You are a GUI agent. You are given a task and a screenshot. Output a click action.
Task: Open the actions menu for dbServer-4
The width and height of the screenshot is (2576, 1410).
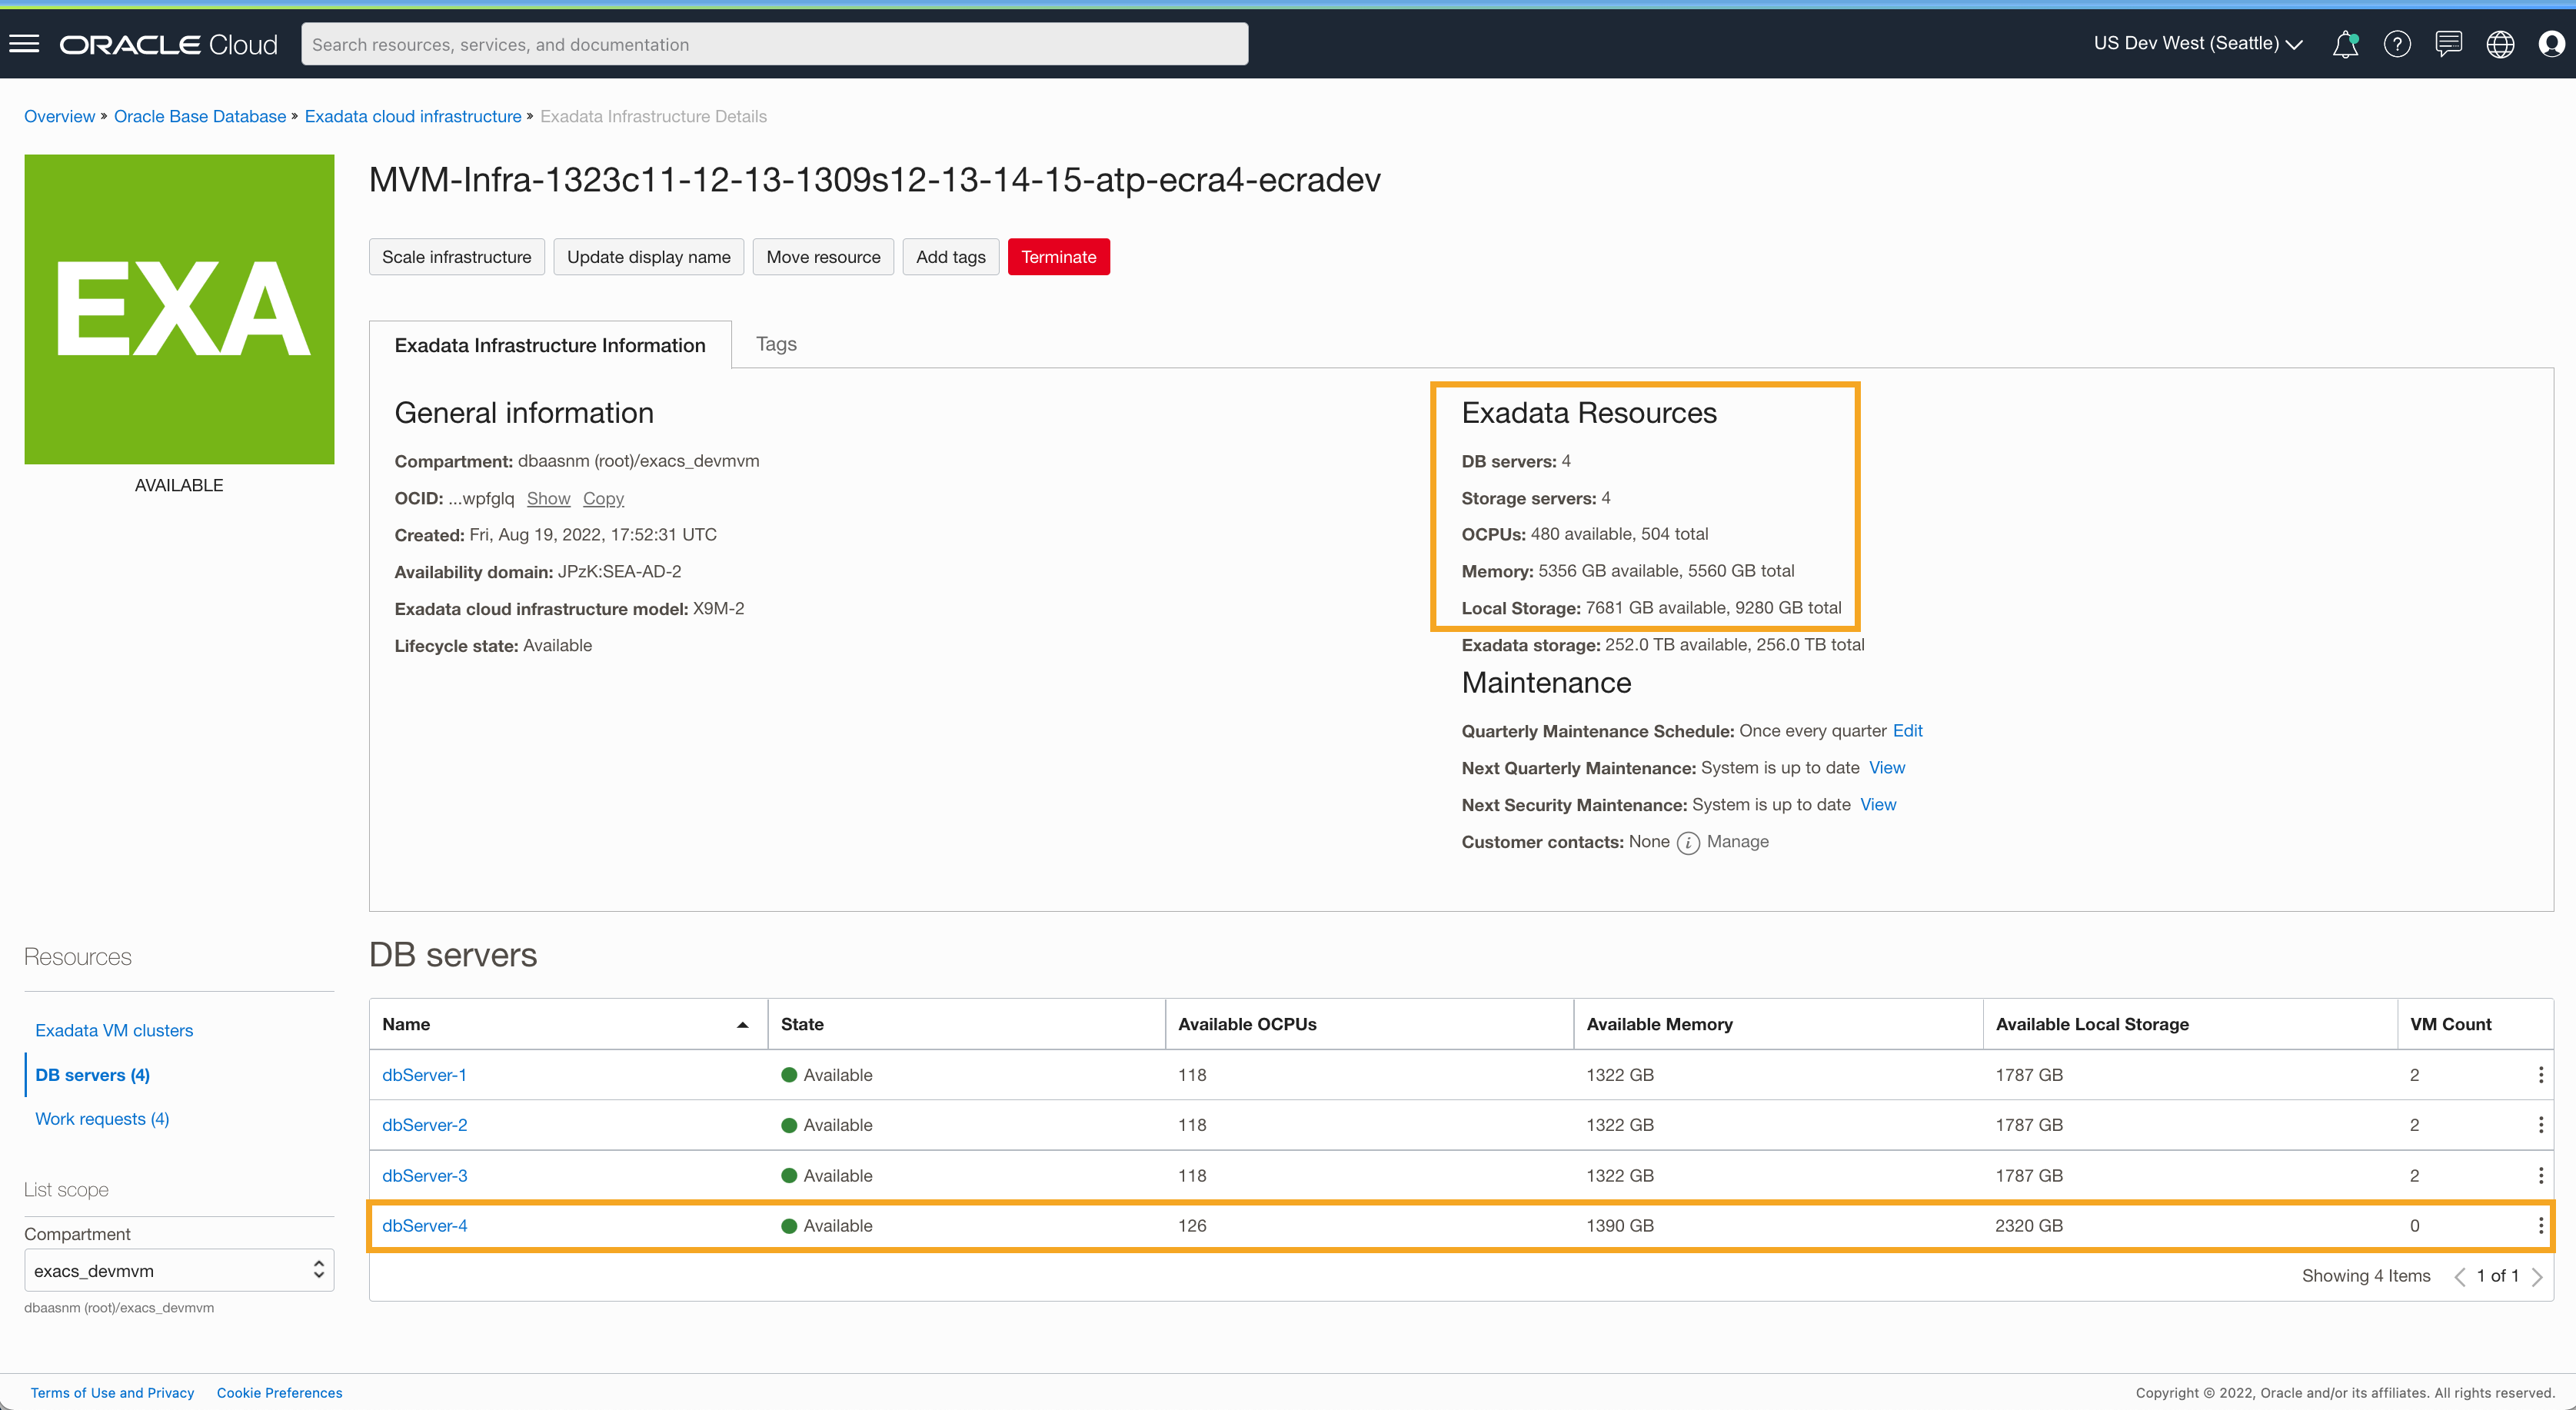pyautogui.click(x=2540, y=1225)
